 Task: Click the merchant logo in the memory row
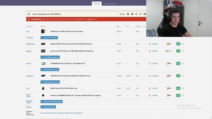[x=169, y=51]
